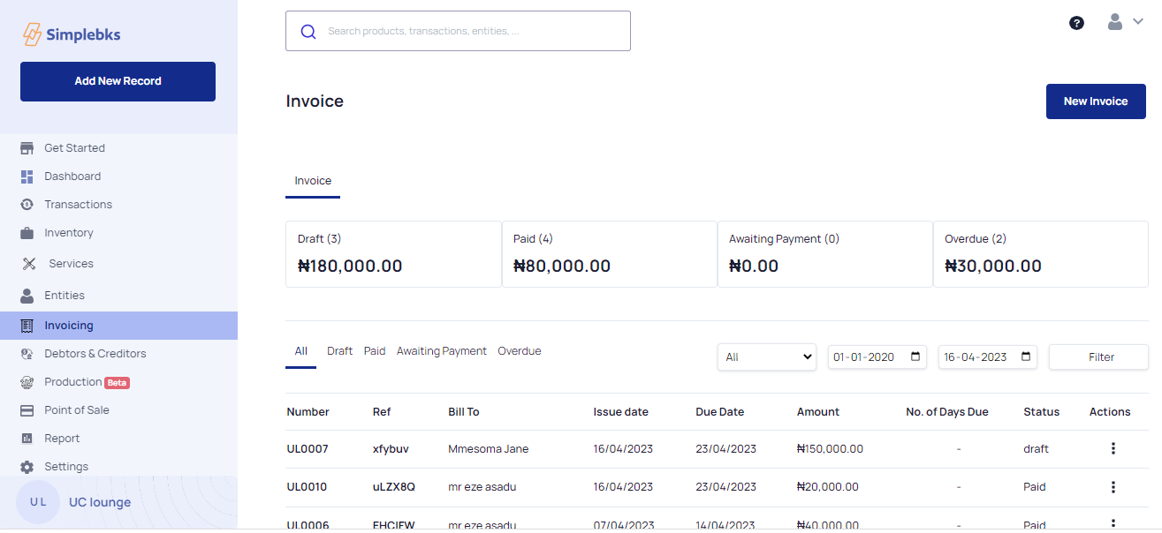Open calendar picker on end date 16-04-2023

coord(1026,357)
